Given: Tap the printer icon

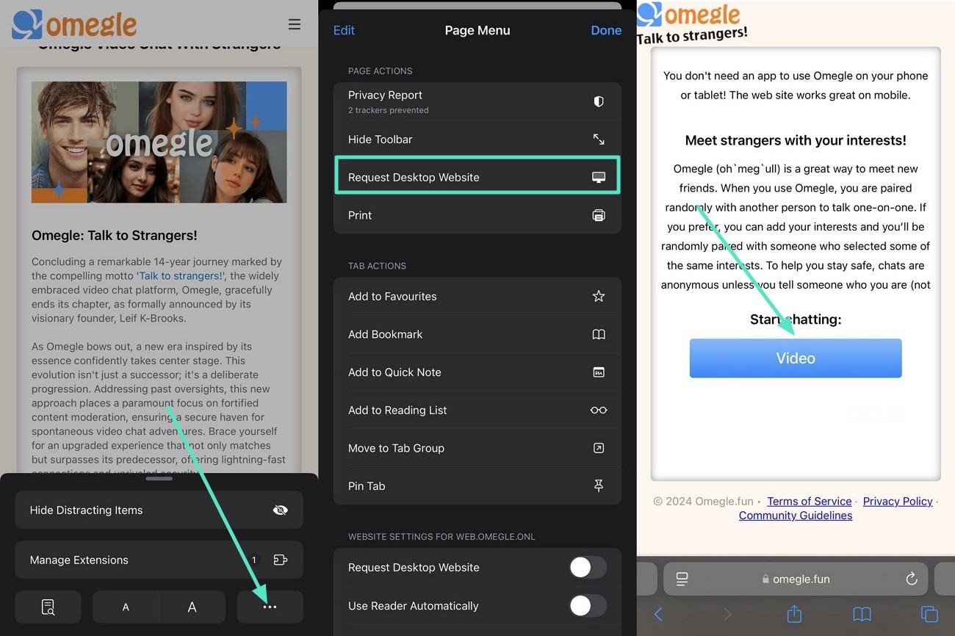Looking at the screenshot, I should (599, 215).
